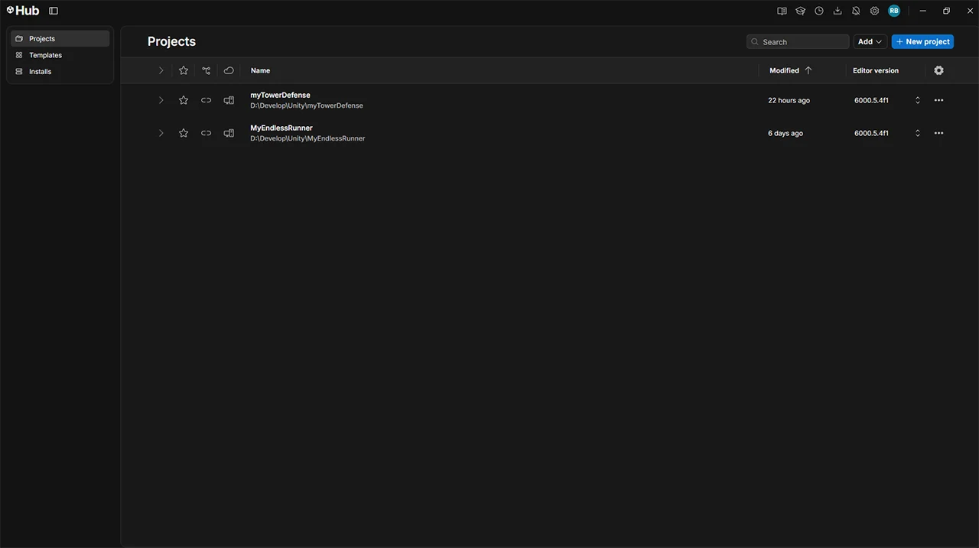Switch to the Templates sidebar tab

(x=60, y=55)
